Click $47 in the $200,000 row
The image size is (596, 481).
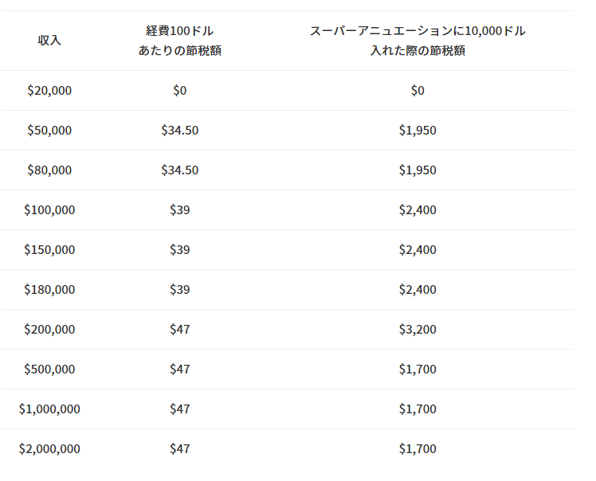[x=179, y=330]
